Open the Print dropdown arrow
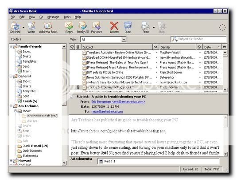The height and width of the screenshot is (181, 237). (x=154, y=27)
